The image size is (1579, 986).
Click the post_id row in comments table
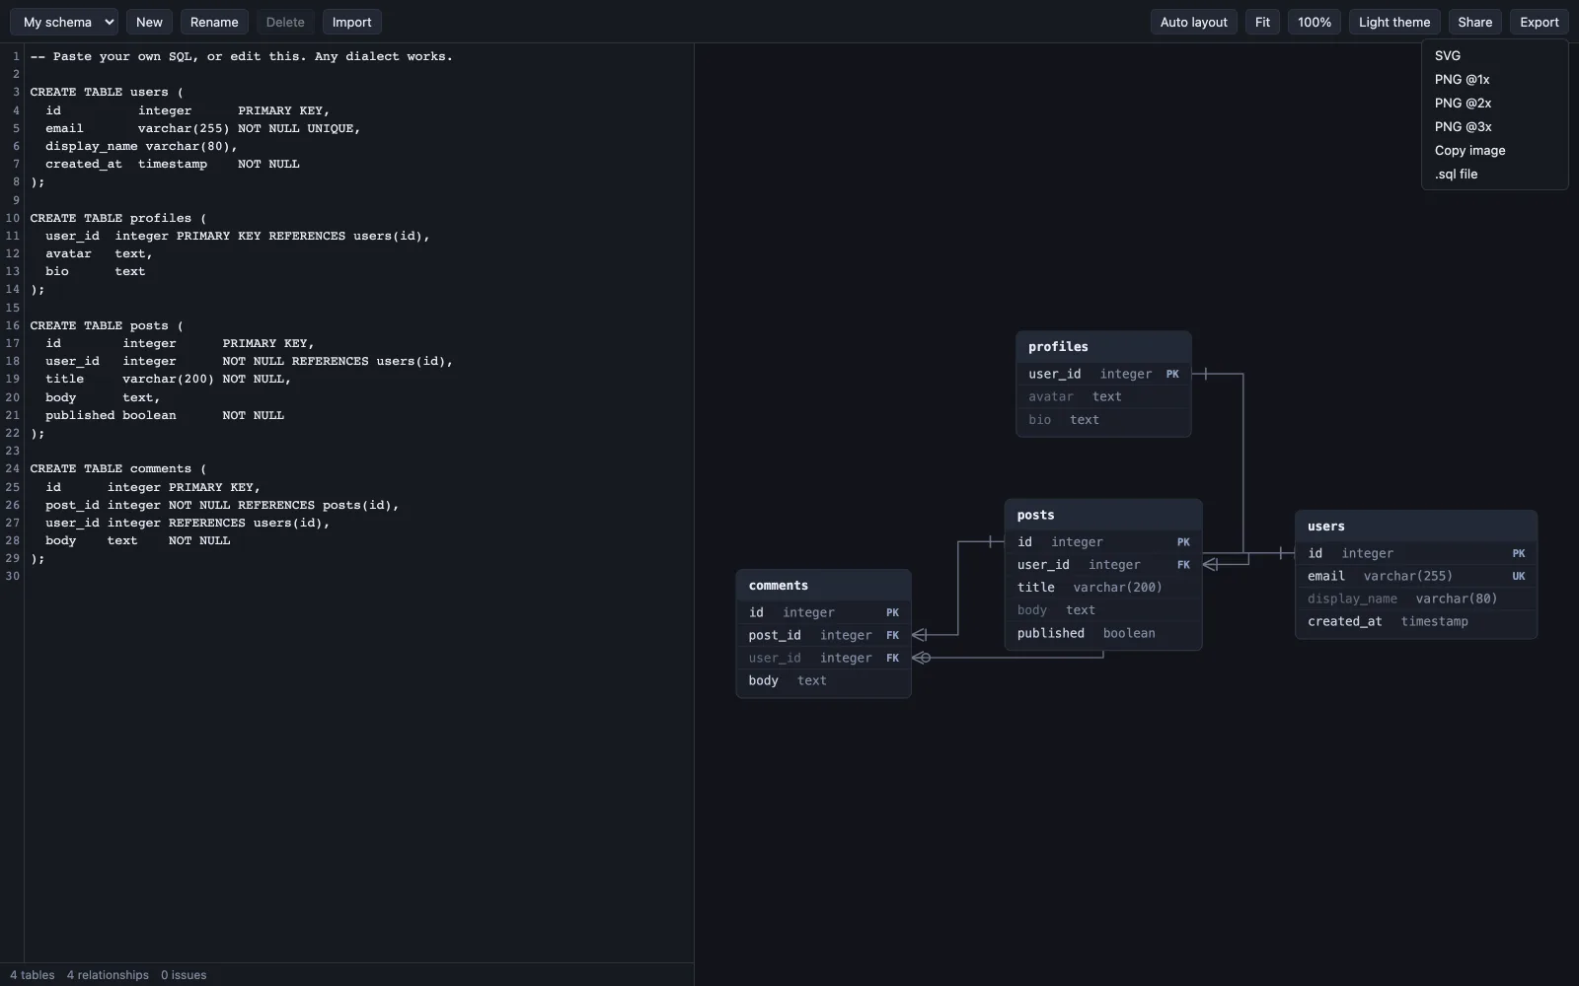(x=823, y=635)
